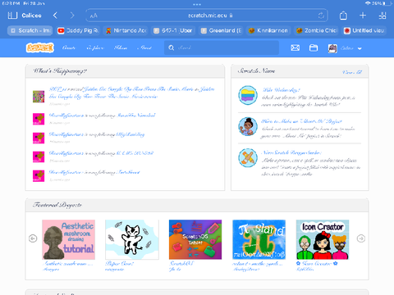Tap the scratch.mit.edu address bar
Screen dimensions: 394x295
point(207,16)
